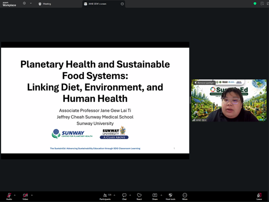269x202 pixels.
Task: Open Host tools shield icon
Action: [x=170, y=196]
